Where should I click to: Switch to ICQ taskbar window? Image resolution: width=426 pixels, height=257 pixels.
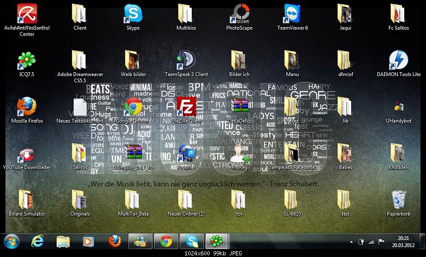click(x=217, y=241)
